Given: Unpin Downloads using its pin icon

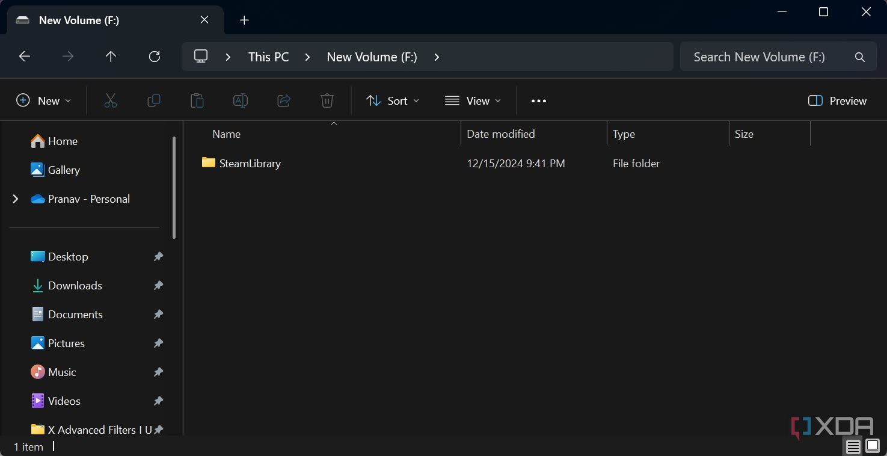Looking at the screenshot, I should 158,285.
